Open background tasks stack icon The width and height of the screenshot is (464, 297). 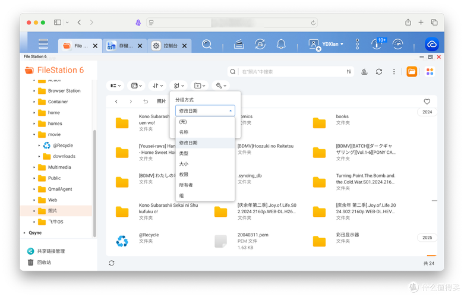(239, 45)
